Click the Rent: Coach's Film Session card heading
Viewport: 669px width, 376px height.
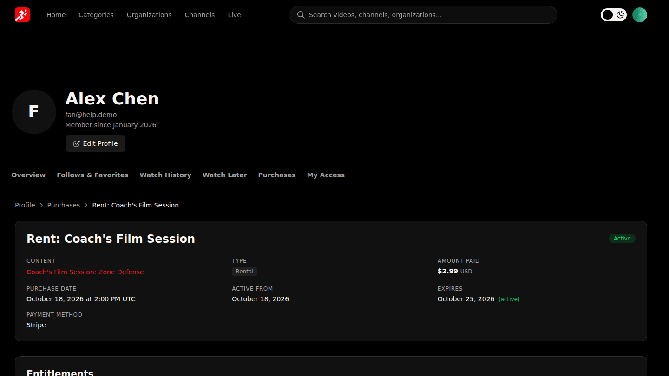click(x=111, y=239)
